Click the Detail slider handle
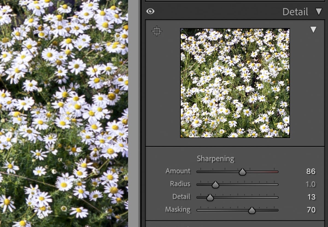This screenshot has width=328, height=227. pos(209,197)
